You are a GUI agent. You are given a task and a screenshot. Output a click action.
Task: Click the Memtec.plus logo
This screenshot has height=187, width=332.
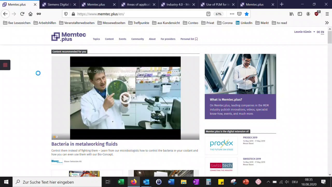[69, 37]
